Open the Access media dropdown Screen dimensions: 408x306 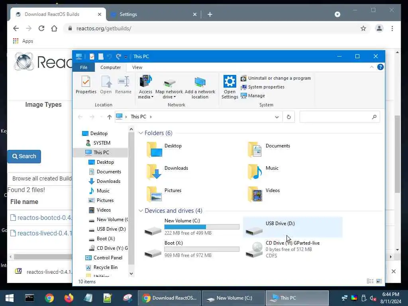145,87
